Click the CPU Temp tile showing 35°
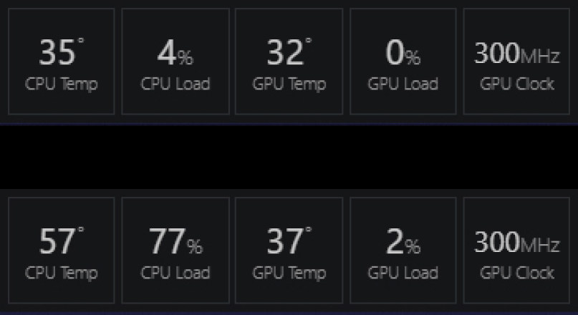Viewport: 578px width, 315px height. coord(61,62)
